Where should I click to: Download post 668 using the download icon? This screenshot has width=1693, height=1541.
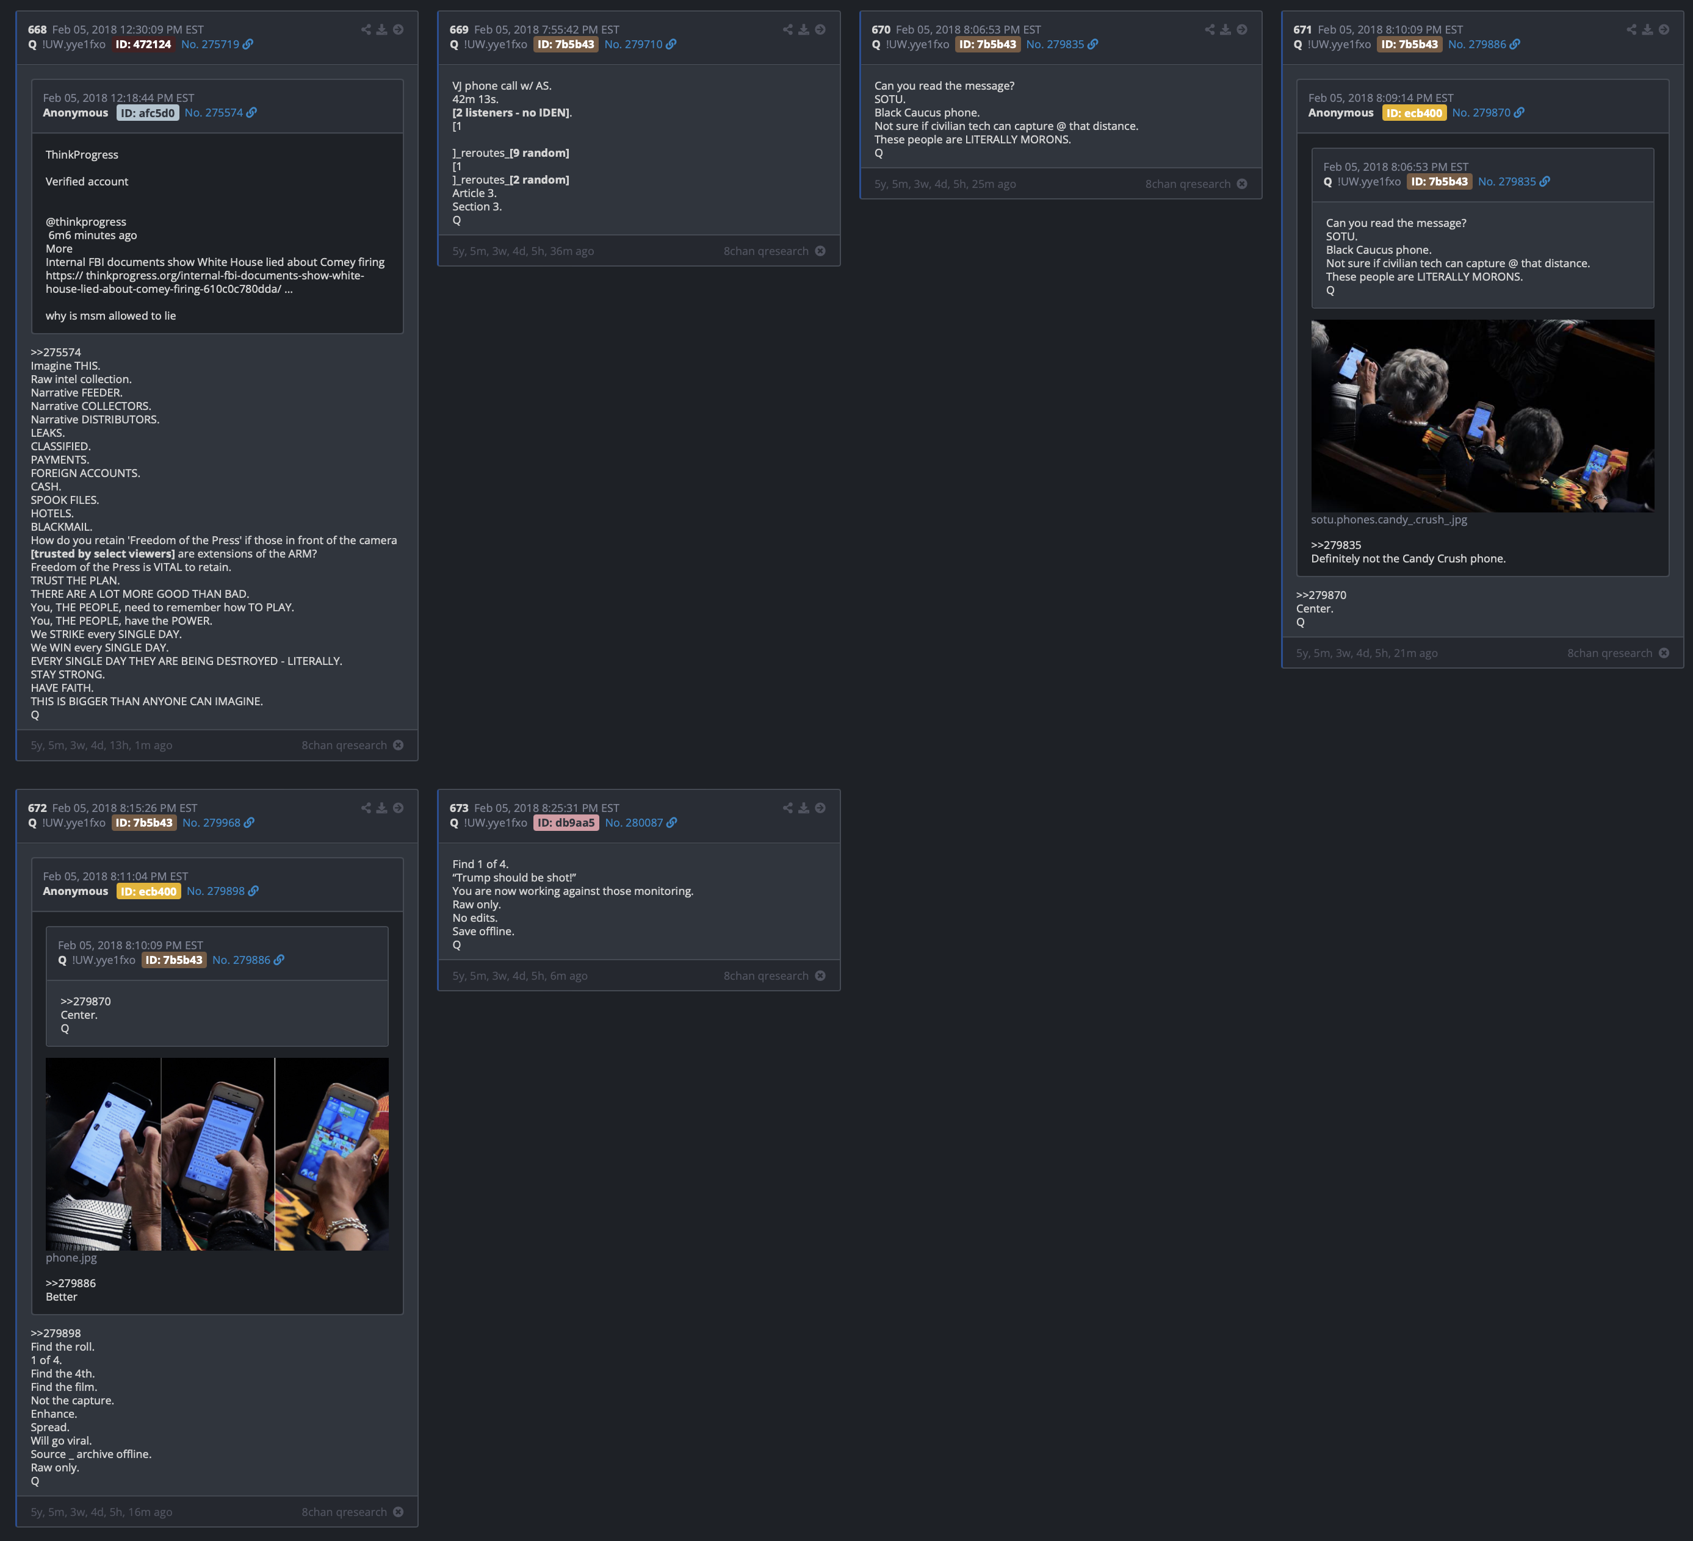(x=382, y=29)
